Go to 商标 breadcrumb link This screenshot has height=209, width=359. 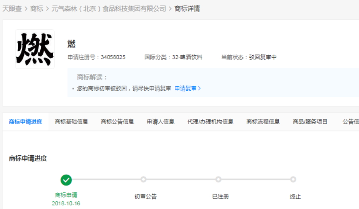(37, 9)
